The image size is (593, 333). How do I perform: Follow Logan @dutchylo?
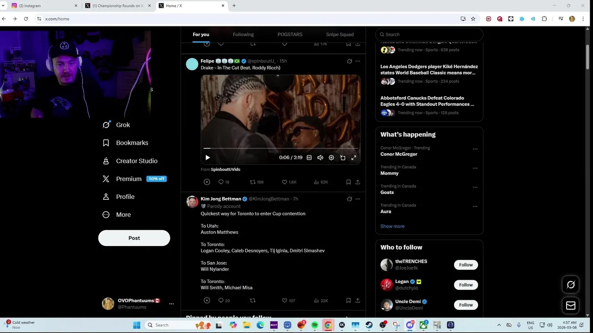466,285
